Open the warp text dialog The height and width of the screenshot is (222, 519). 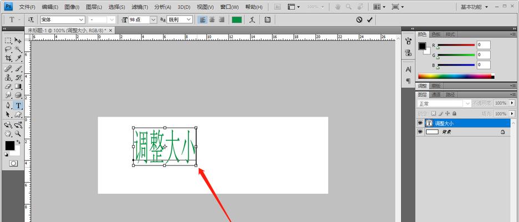pos(252,20)
